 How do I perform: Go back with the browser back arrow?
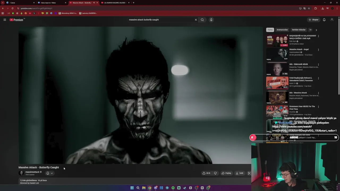[x=3, y=8]
